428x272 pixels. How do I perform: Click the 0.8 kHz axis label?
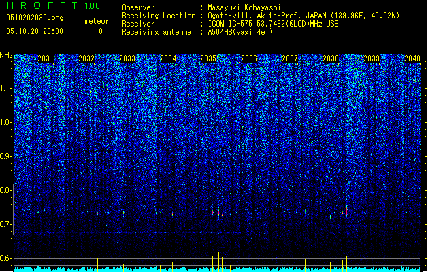pyautogui.click(x=6, y=190)
